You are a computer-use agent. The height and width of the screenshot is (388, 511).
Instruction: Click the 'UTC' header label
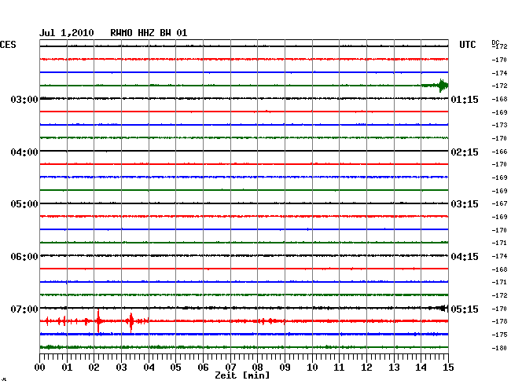(467, 45)
